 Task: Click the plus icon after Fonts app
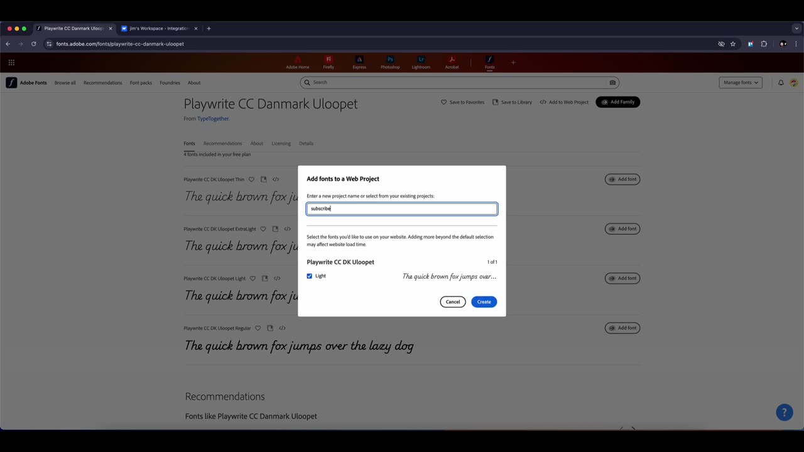513,62
